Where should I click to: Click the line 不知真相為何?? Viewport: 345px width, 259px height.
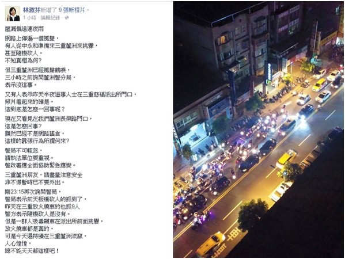tap(23, 60)
